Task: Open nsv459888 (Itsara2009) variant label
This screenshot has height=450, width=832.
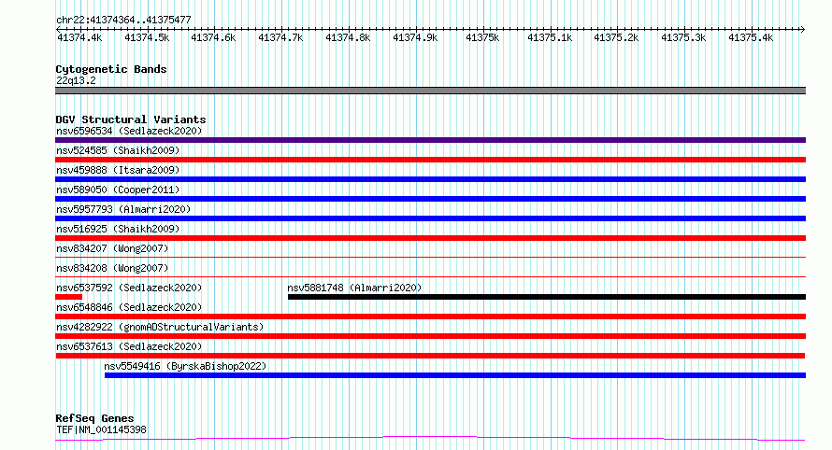Action: (x=118, y=170)
